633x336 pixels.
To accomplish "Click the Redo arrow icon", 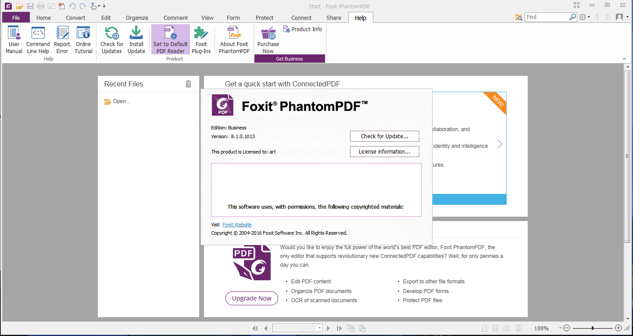I will click(x=83, y=6).
